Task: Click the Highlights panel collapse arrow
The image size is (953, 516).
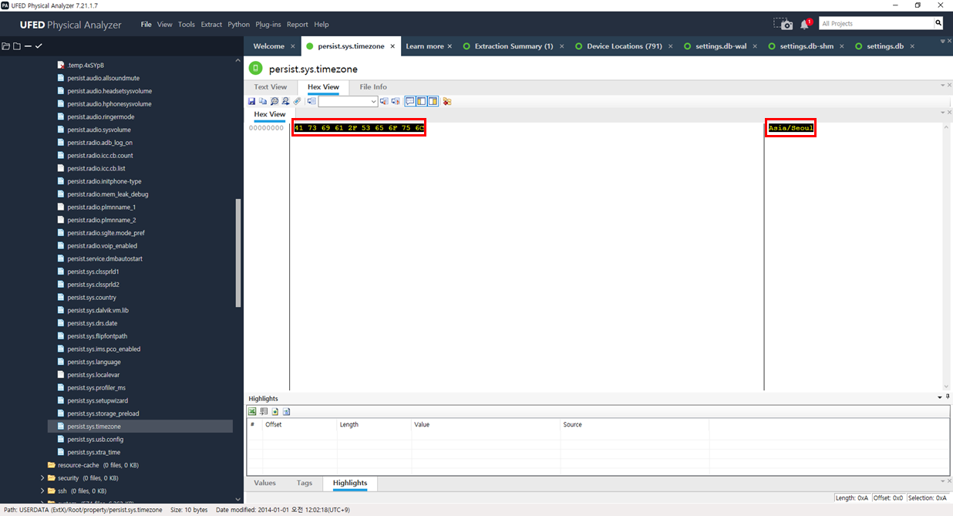Action: coord(939,397)
